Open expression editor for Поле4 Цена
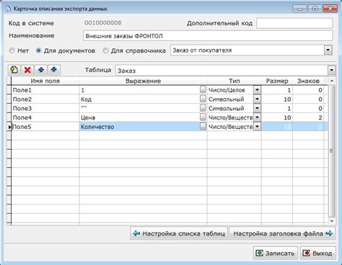Image resolution: width=342 pixels, height=265 pixels. [203, 117]
